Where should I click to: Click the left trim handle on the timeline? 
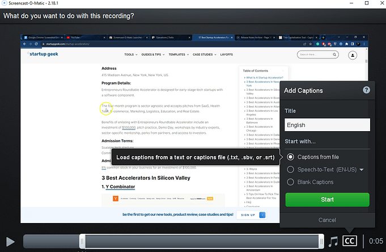[x=82, y=241]
